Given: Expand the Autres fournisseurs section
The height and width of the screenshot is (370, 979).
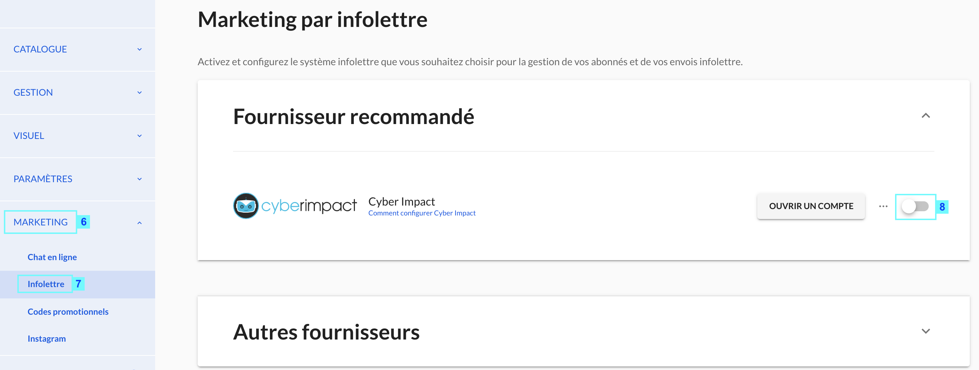Looking at the screenshot, I should tap(926, 331).
